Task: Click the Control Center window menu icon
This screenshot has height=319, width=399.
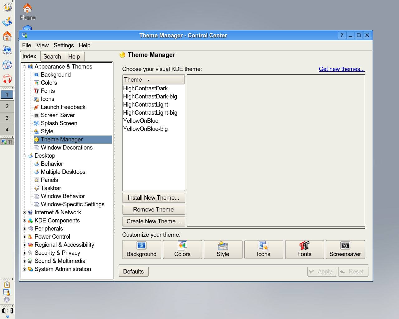Action: pos(25,35)
